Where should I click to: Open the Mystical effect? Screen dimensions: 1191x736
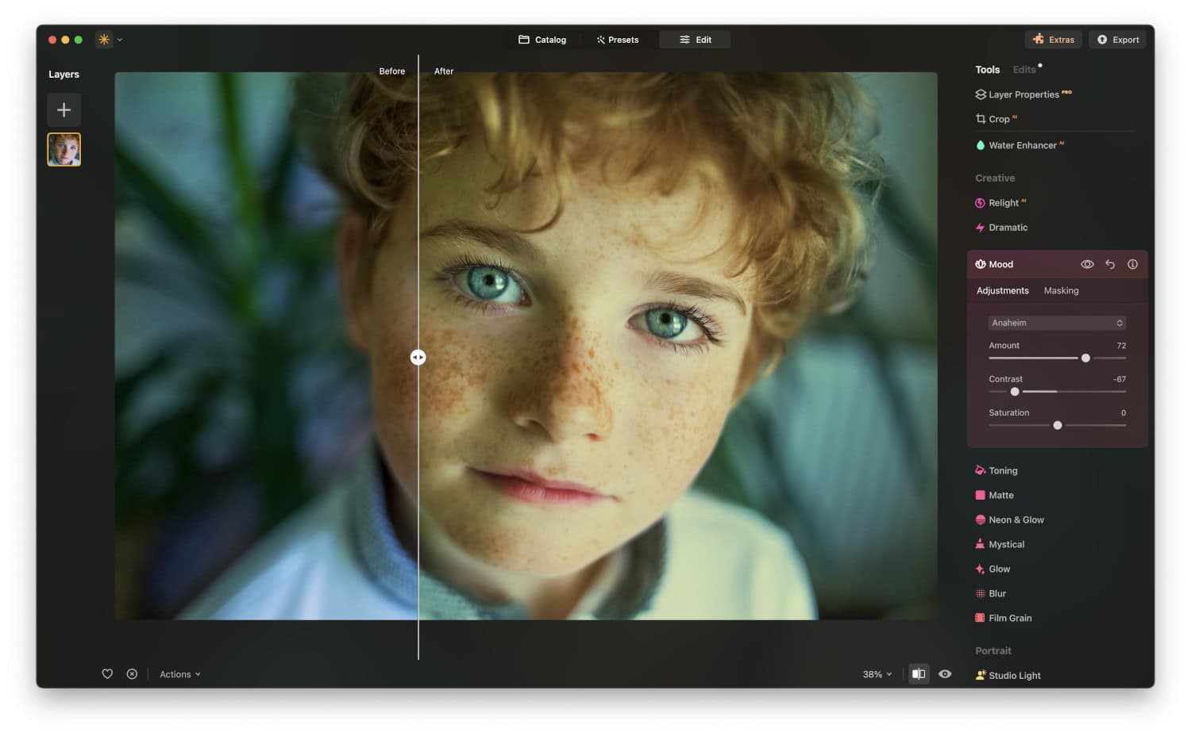tap(1007, 544)
